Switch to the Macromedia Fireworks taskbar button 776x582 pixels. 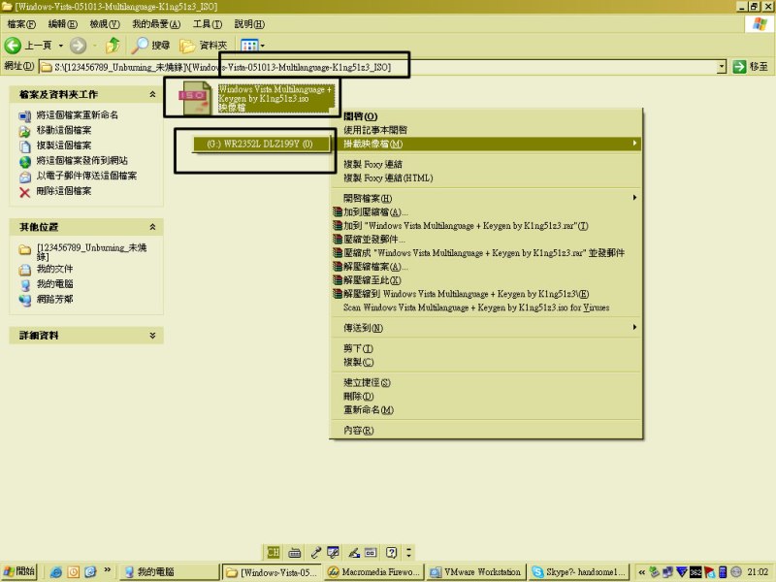(374, 572)
